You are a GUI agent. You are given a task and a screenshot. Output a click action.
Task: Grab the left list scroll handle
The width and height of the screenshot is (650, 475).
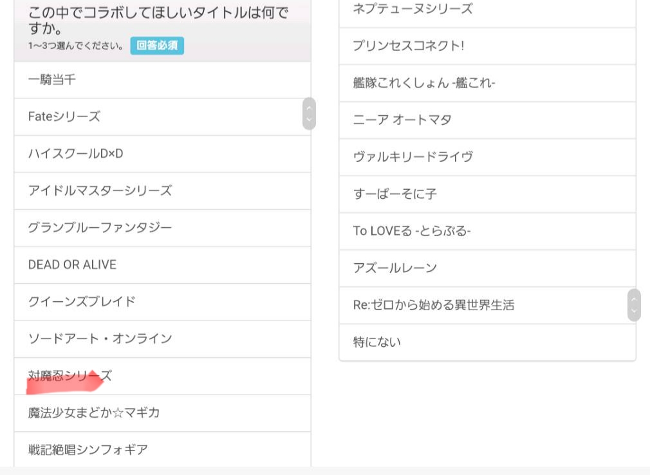coord(309,113)
